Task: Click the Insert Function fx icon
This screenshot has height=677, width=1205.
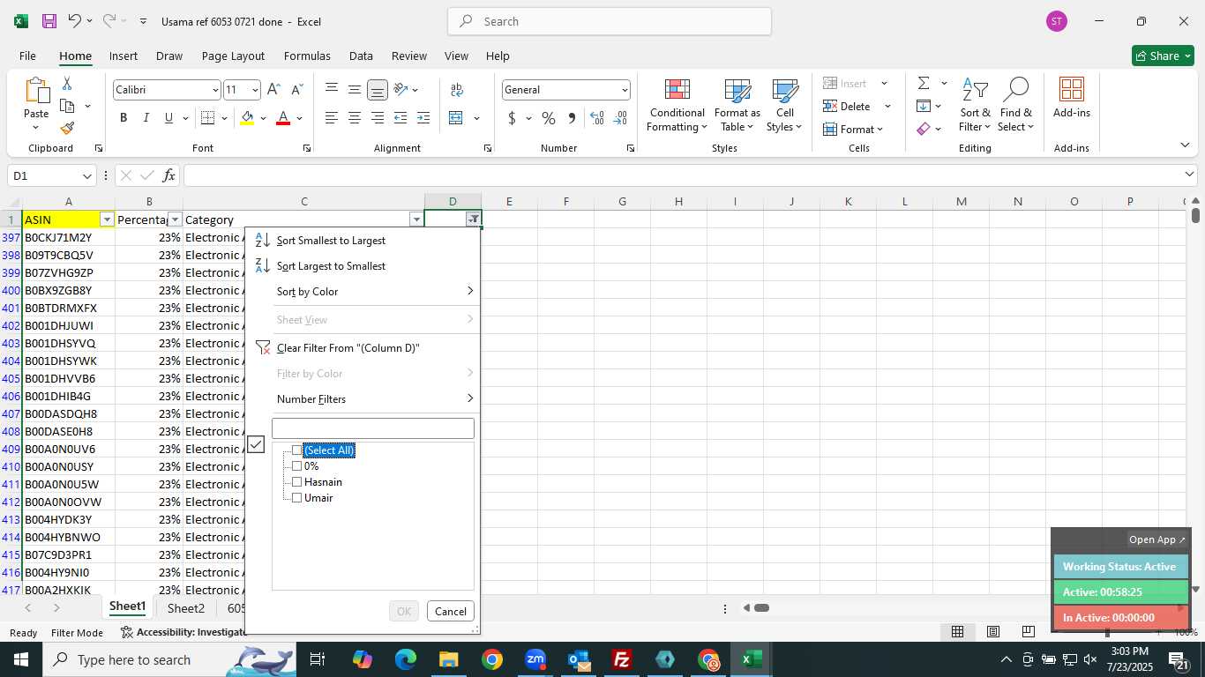Action: pos(169,175)
